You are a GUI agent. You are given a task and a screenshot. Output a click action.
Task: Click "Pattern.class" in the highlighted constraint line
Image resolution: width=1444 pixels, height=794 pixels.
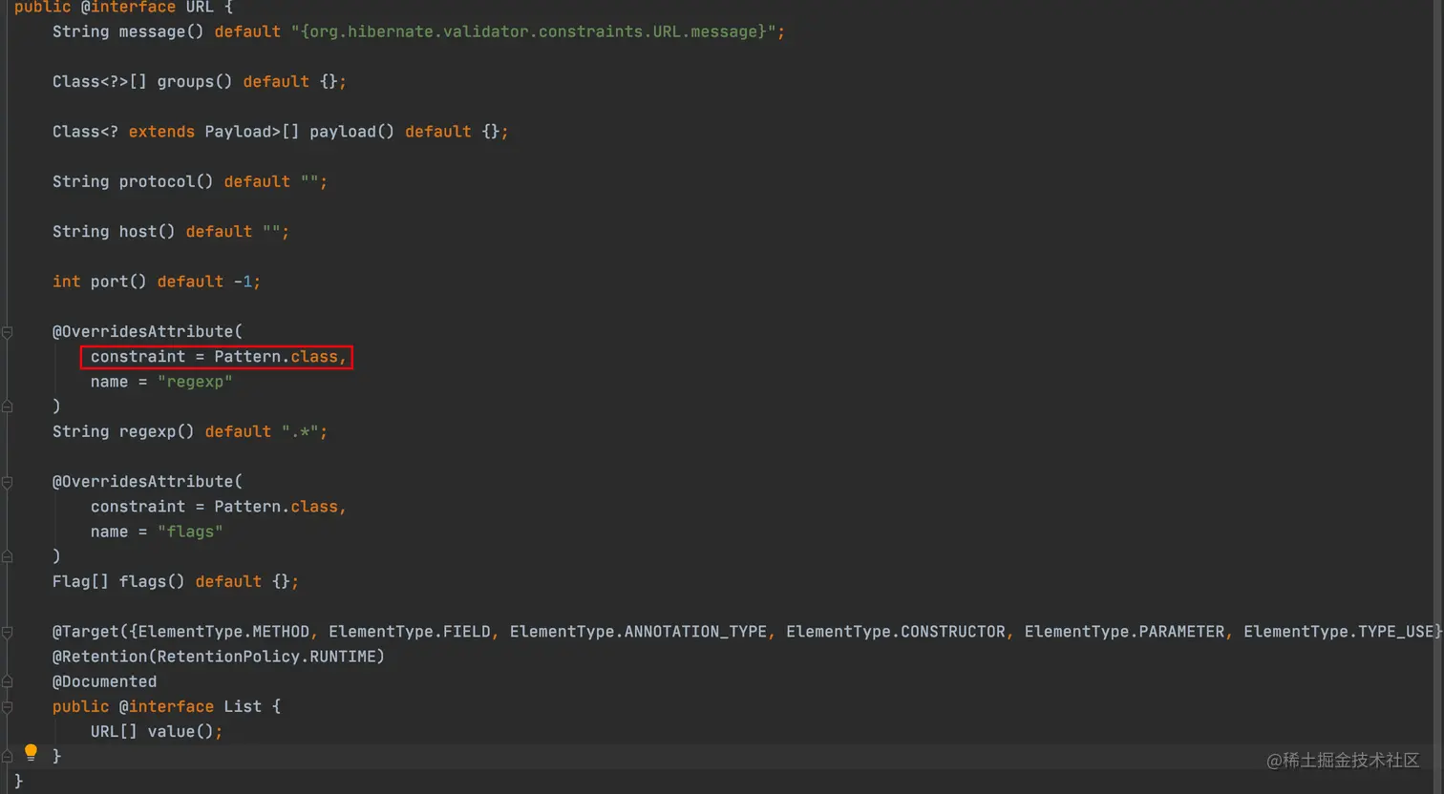(x=276, y=357)
